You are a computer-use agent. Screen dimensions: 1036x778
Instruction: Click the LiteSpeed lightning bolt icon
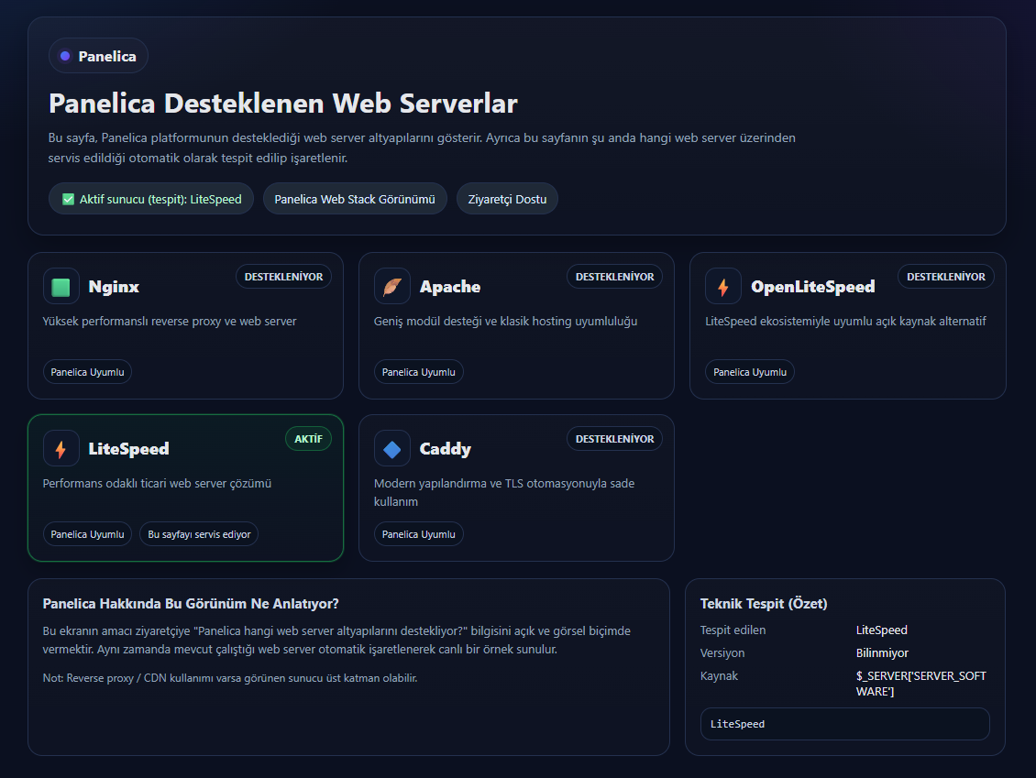click(61, 449)
